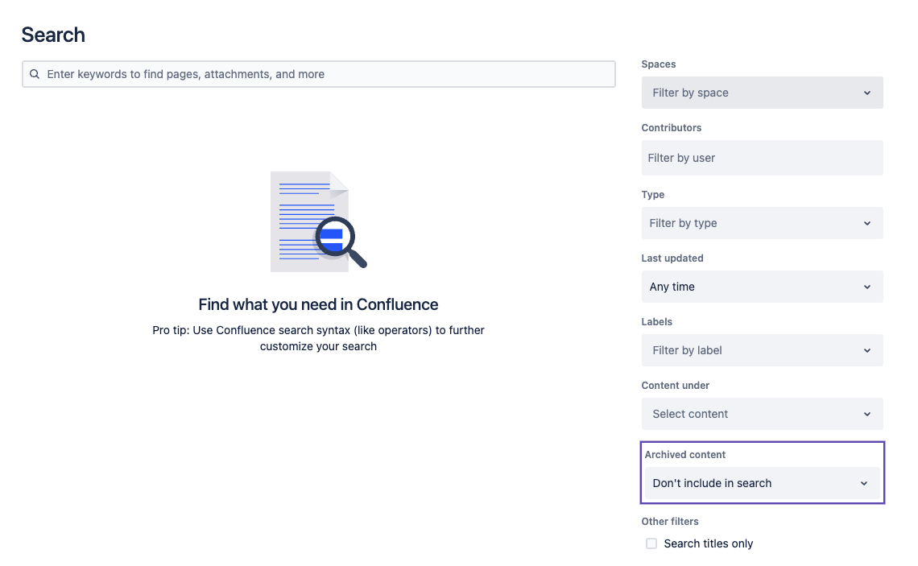Click the Search page heading
Image resolution: width=918 pixels, height=566 pixels.
[53, 35]
